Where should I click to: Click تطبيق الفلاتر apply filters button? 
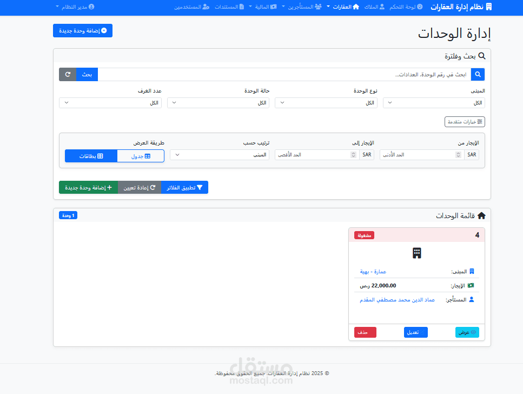click(x=184, y=187)
